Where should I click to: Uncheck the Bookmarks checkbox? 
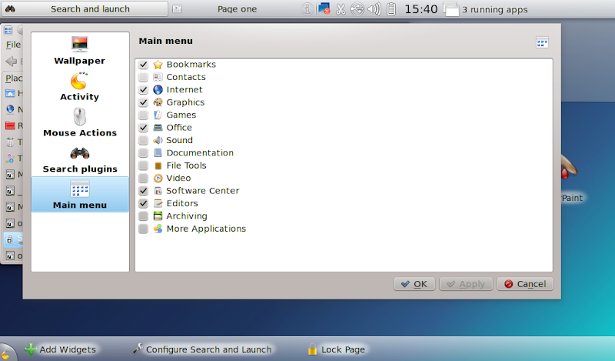tap(143, 65)
